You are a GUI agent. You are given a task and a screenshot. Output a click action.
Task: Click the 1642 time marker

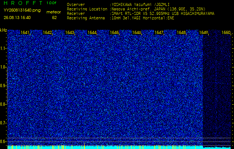(47, 32)
